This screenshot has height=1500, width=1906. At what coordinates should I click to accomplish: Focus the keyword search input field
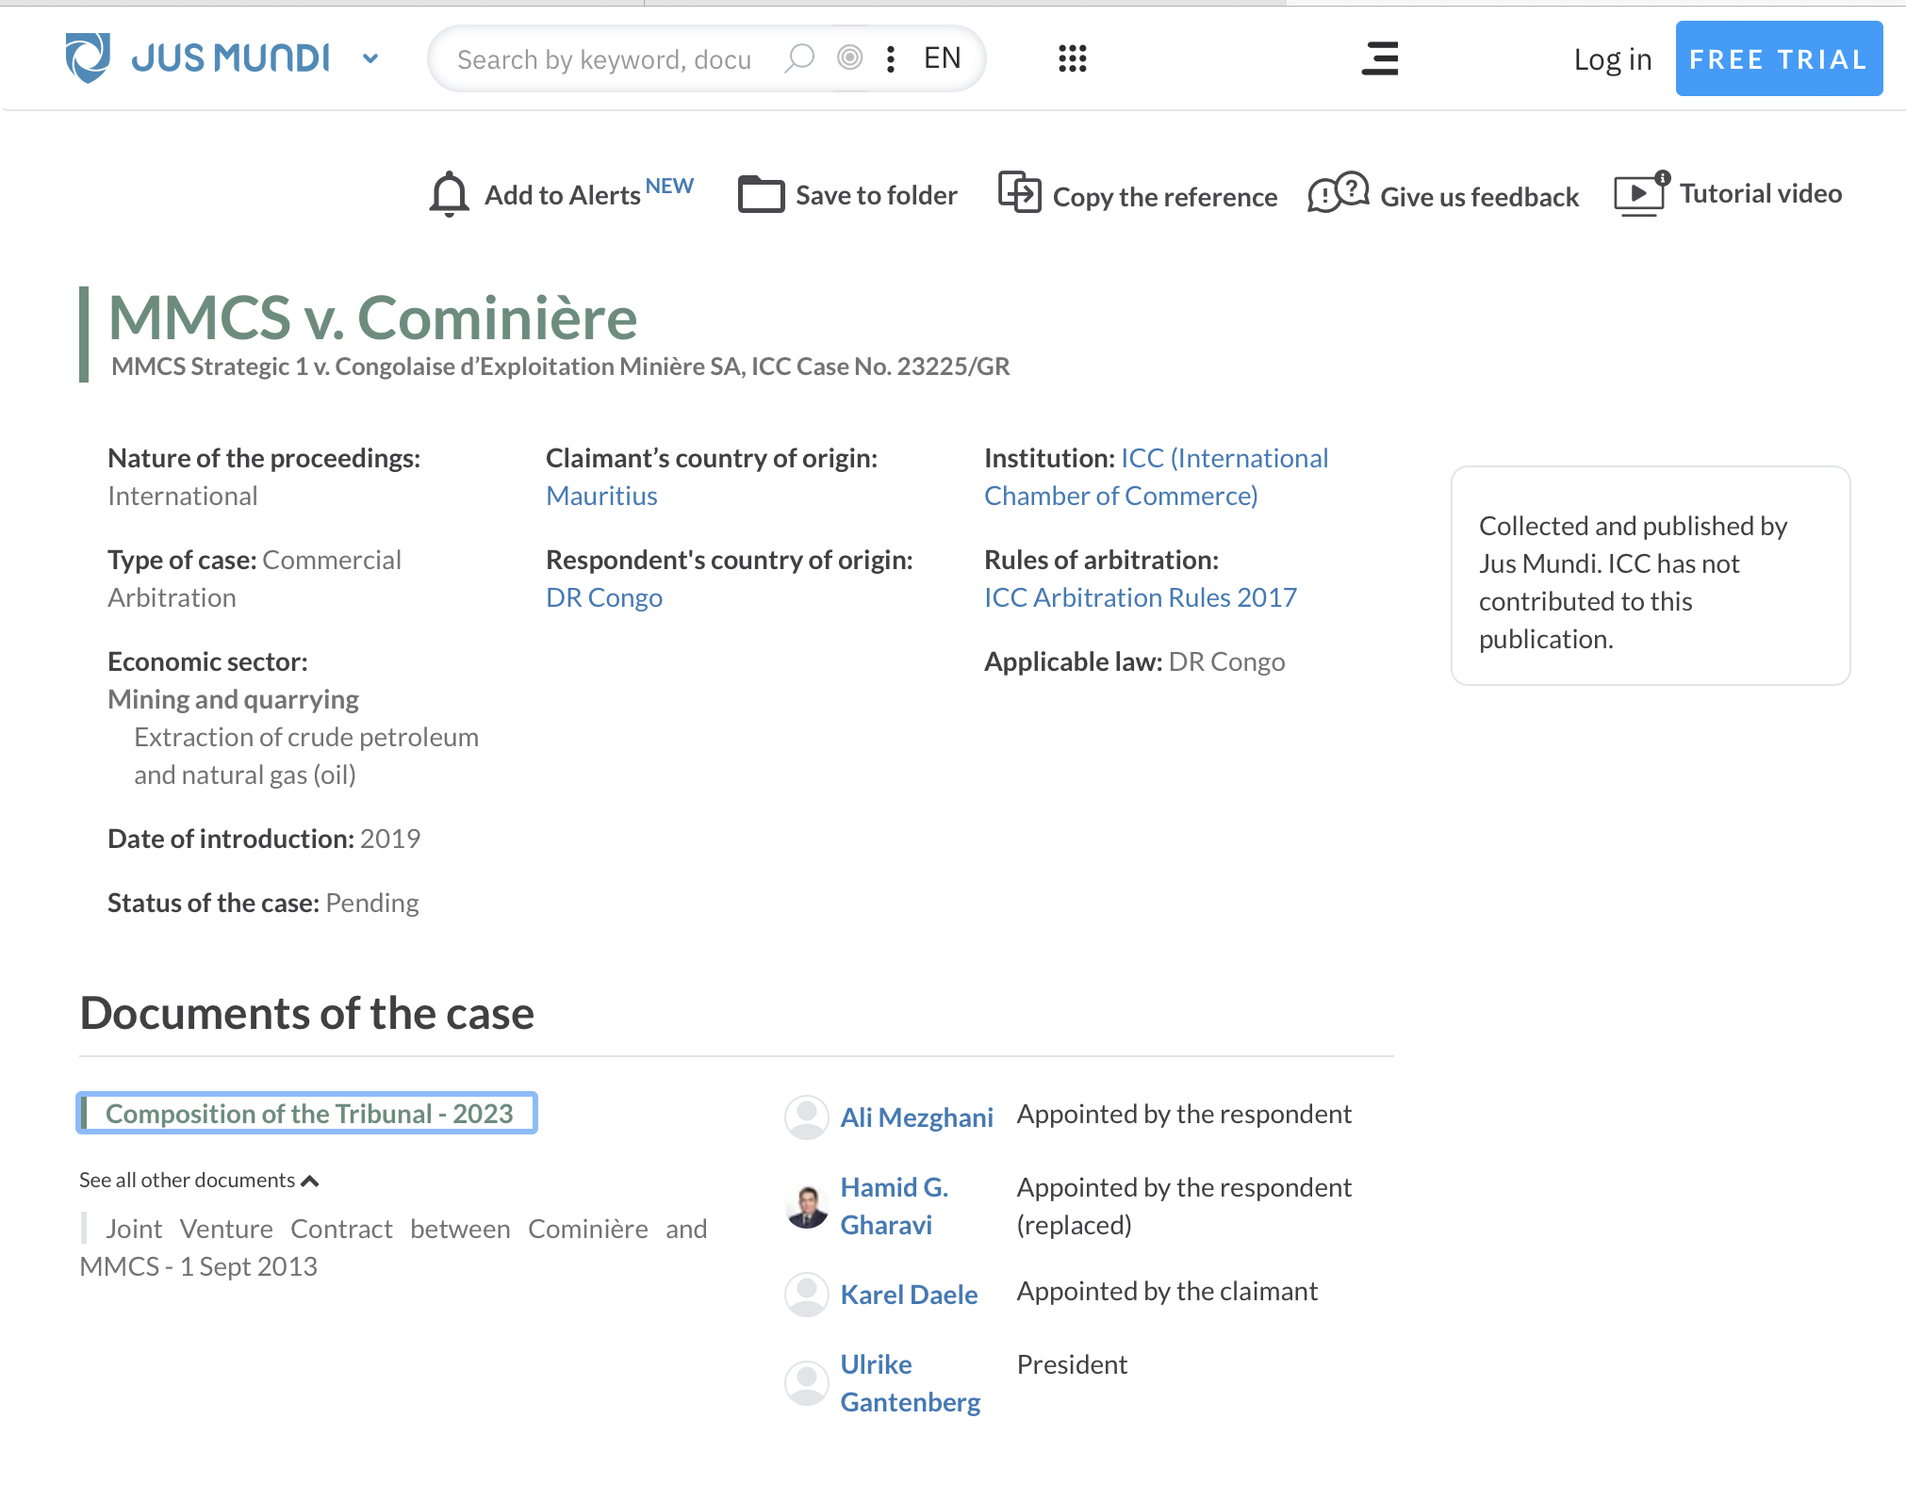(604, 59)
